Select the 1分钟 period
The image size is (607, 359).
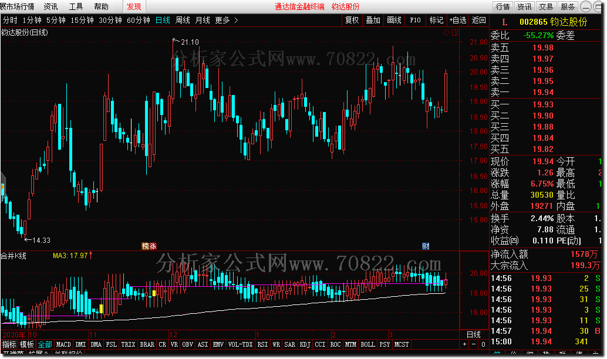point(32,20)
